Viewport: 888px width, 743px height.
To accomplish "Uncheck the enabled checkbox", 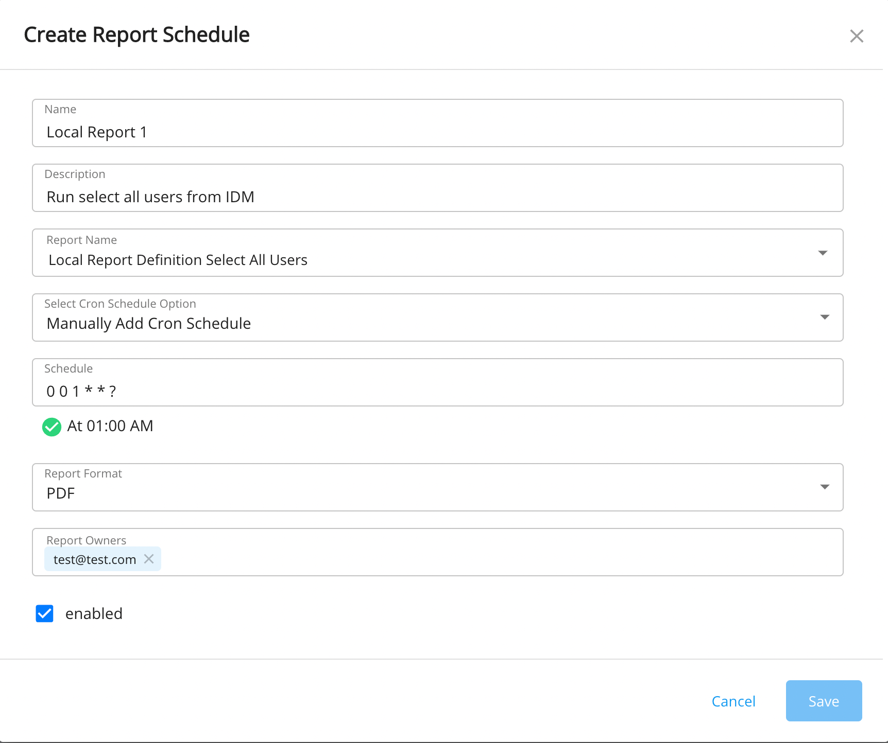I will 45,613.
